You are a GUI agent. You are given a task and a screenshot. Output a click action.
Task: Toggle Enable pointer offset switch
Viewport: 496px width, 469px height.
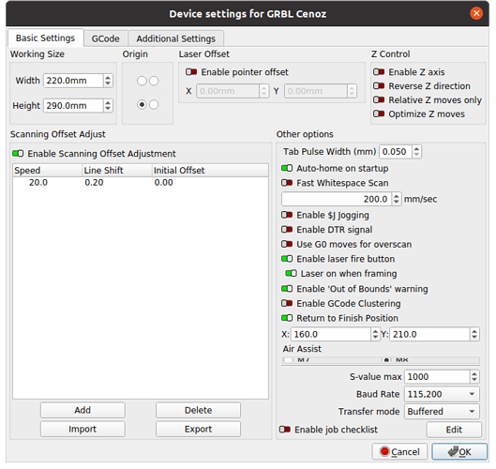191,72
